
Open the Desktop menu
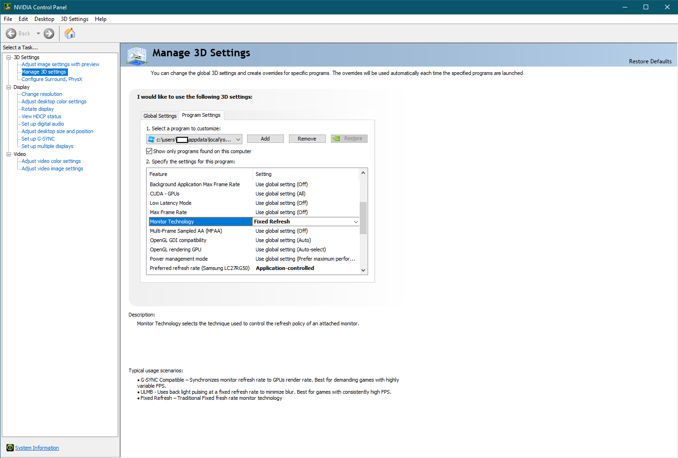[44, 19]
